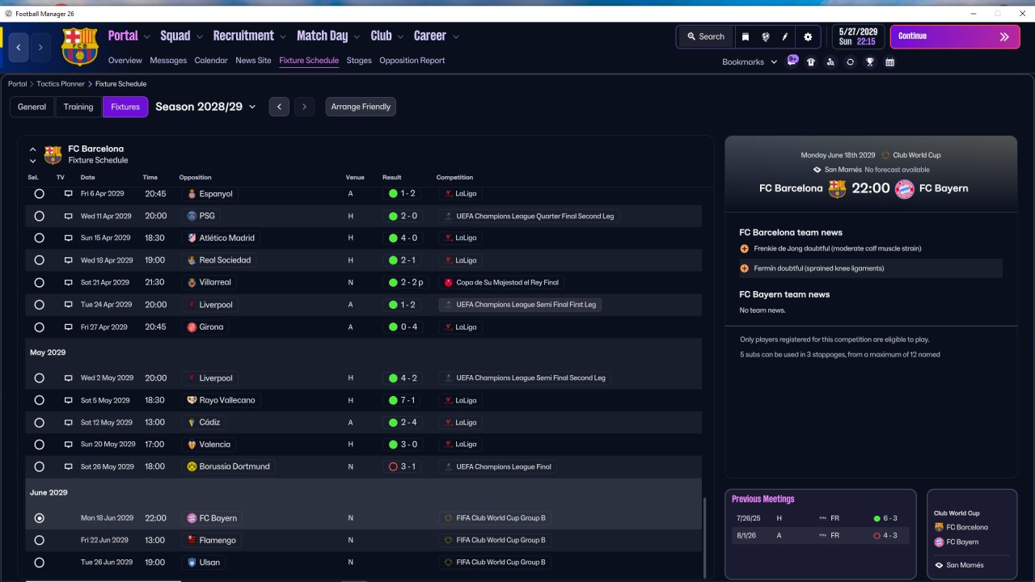
Task: Navigate back using header back arrow
Action: point(19,48)
